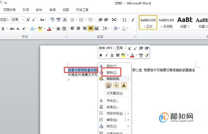Screen dimensions: 208x134
Task: Open the Change Case dropdown
Action: point(43,20)
